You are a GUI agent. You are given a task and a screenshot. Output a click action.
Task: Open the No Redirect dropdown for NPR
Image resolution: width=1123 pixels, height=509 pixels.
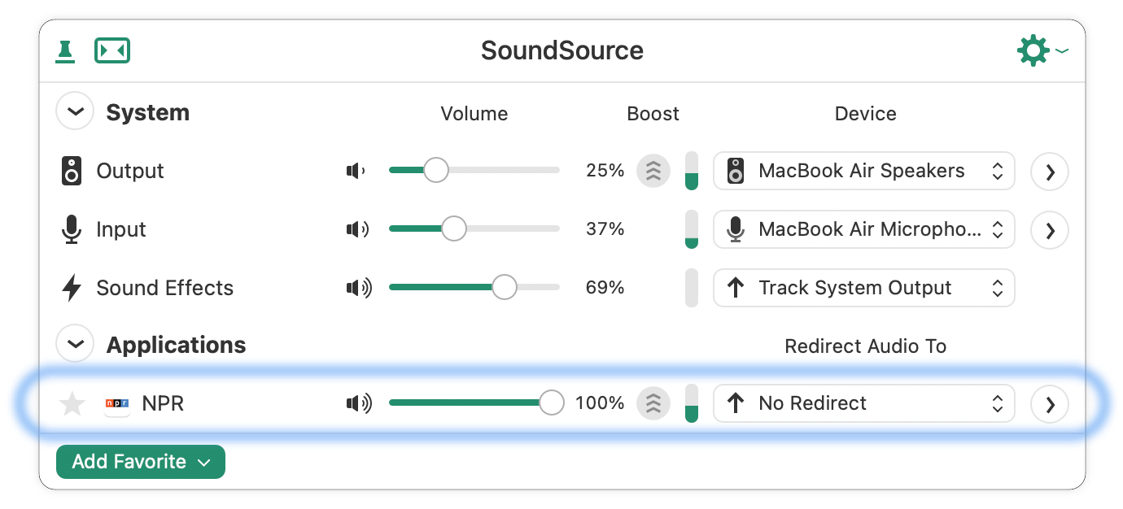coord(864,403)
